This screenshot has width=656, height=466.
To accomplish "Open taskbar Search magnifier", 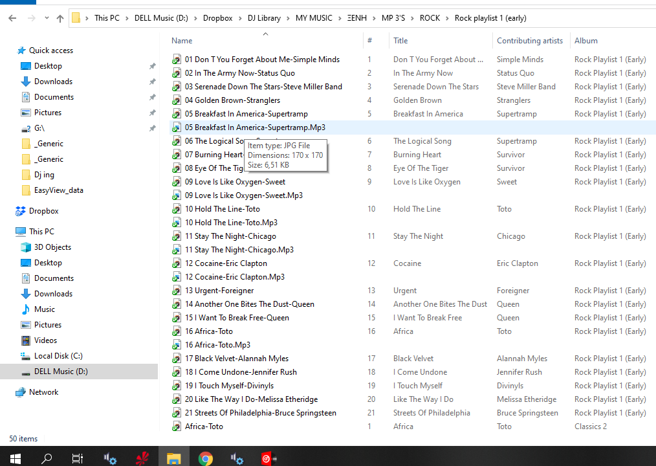I will pyautogui.click(x=47, y=458).
